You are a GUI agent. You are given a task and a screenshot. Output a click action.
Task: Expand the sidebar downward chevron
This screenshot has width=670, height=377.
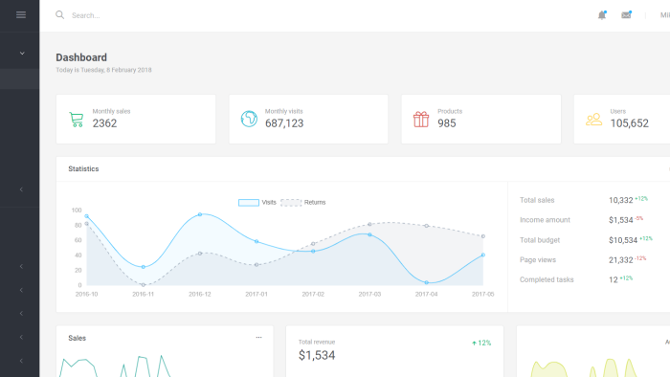pos(22,54)
